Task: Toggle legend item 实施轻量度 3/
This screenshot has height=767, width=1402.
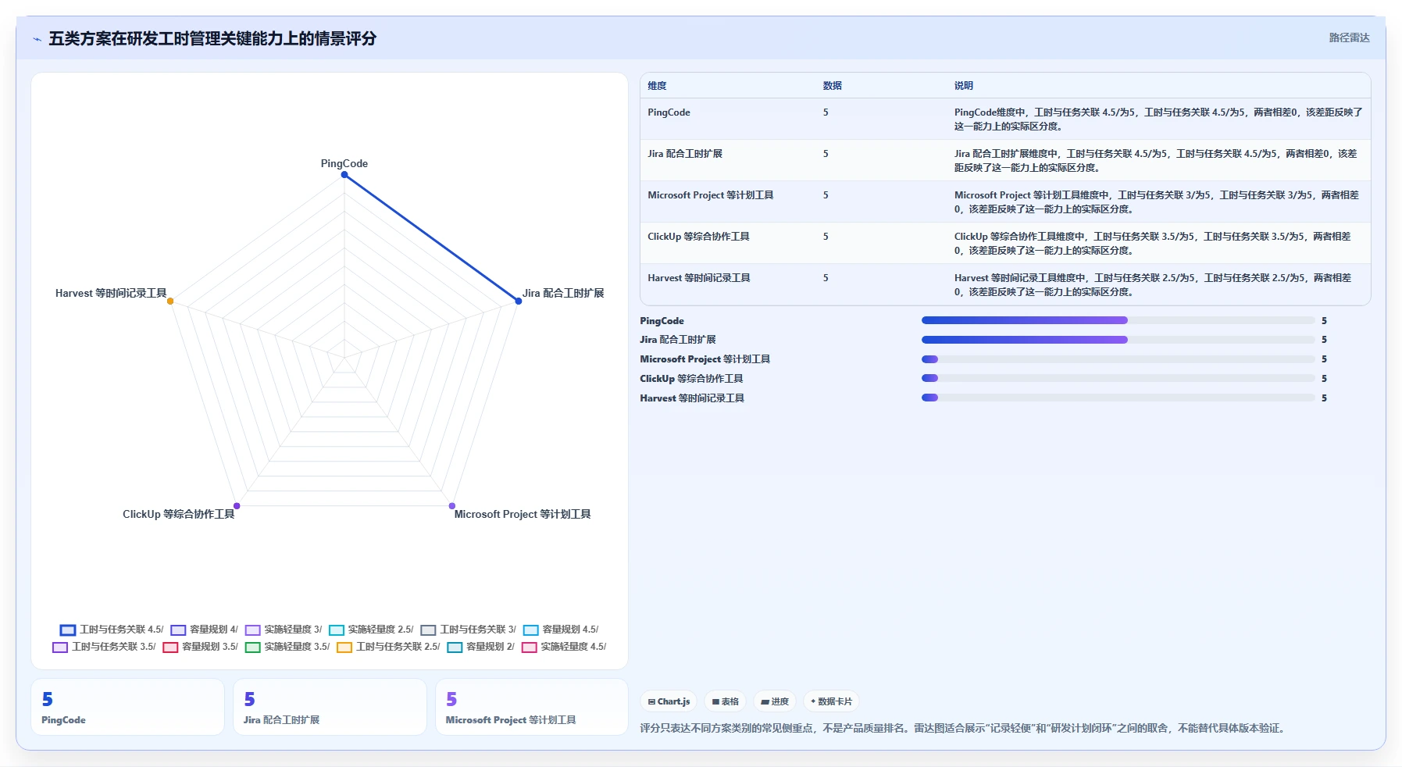Action: (284, 630)
